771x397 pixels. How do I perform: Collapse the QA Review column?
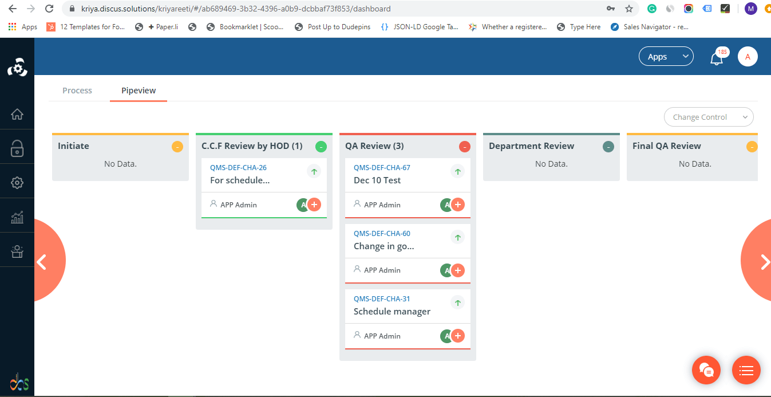pyautogui.click(x=464, y=146)
